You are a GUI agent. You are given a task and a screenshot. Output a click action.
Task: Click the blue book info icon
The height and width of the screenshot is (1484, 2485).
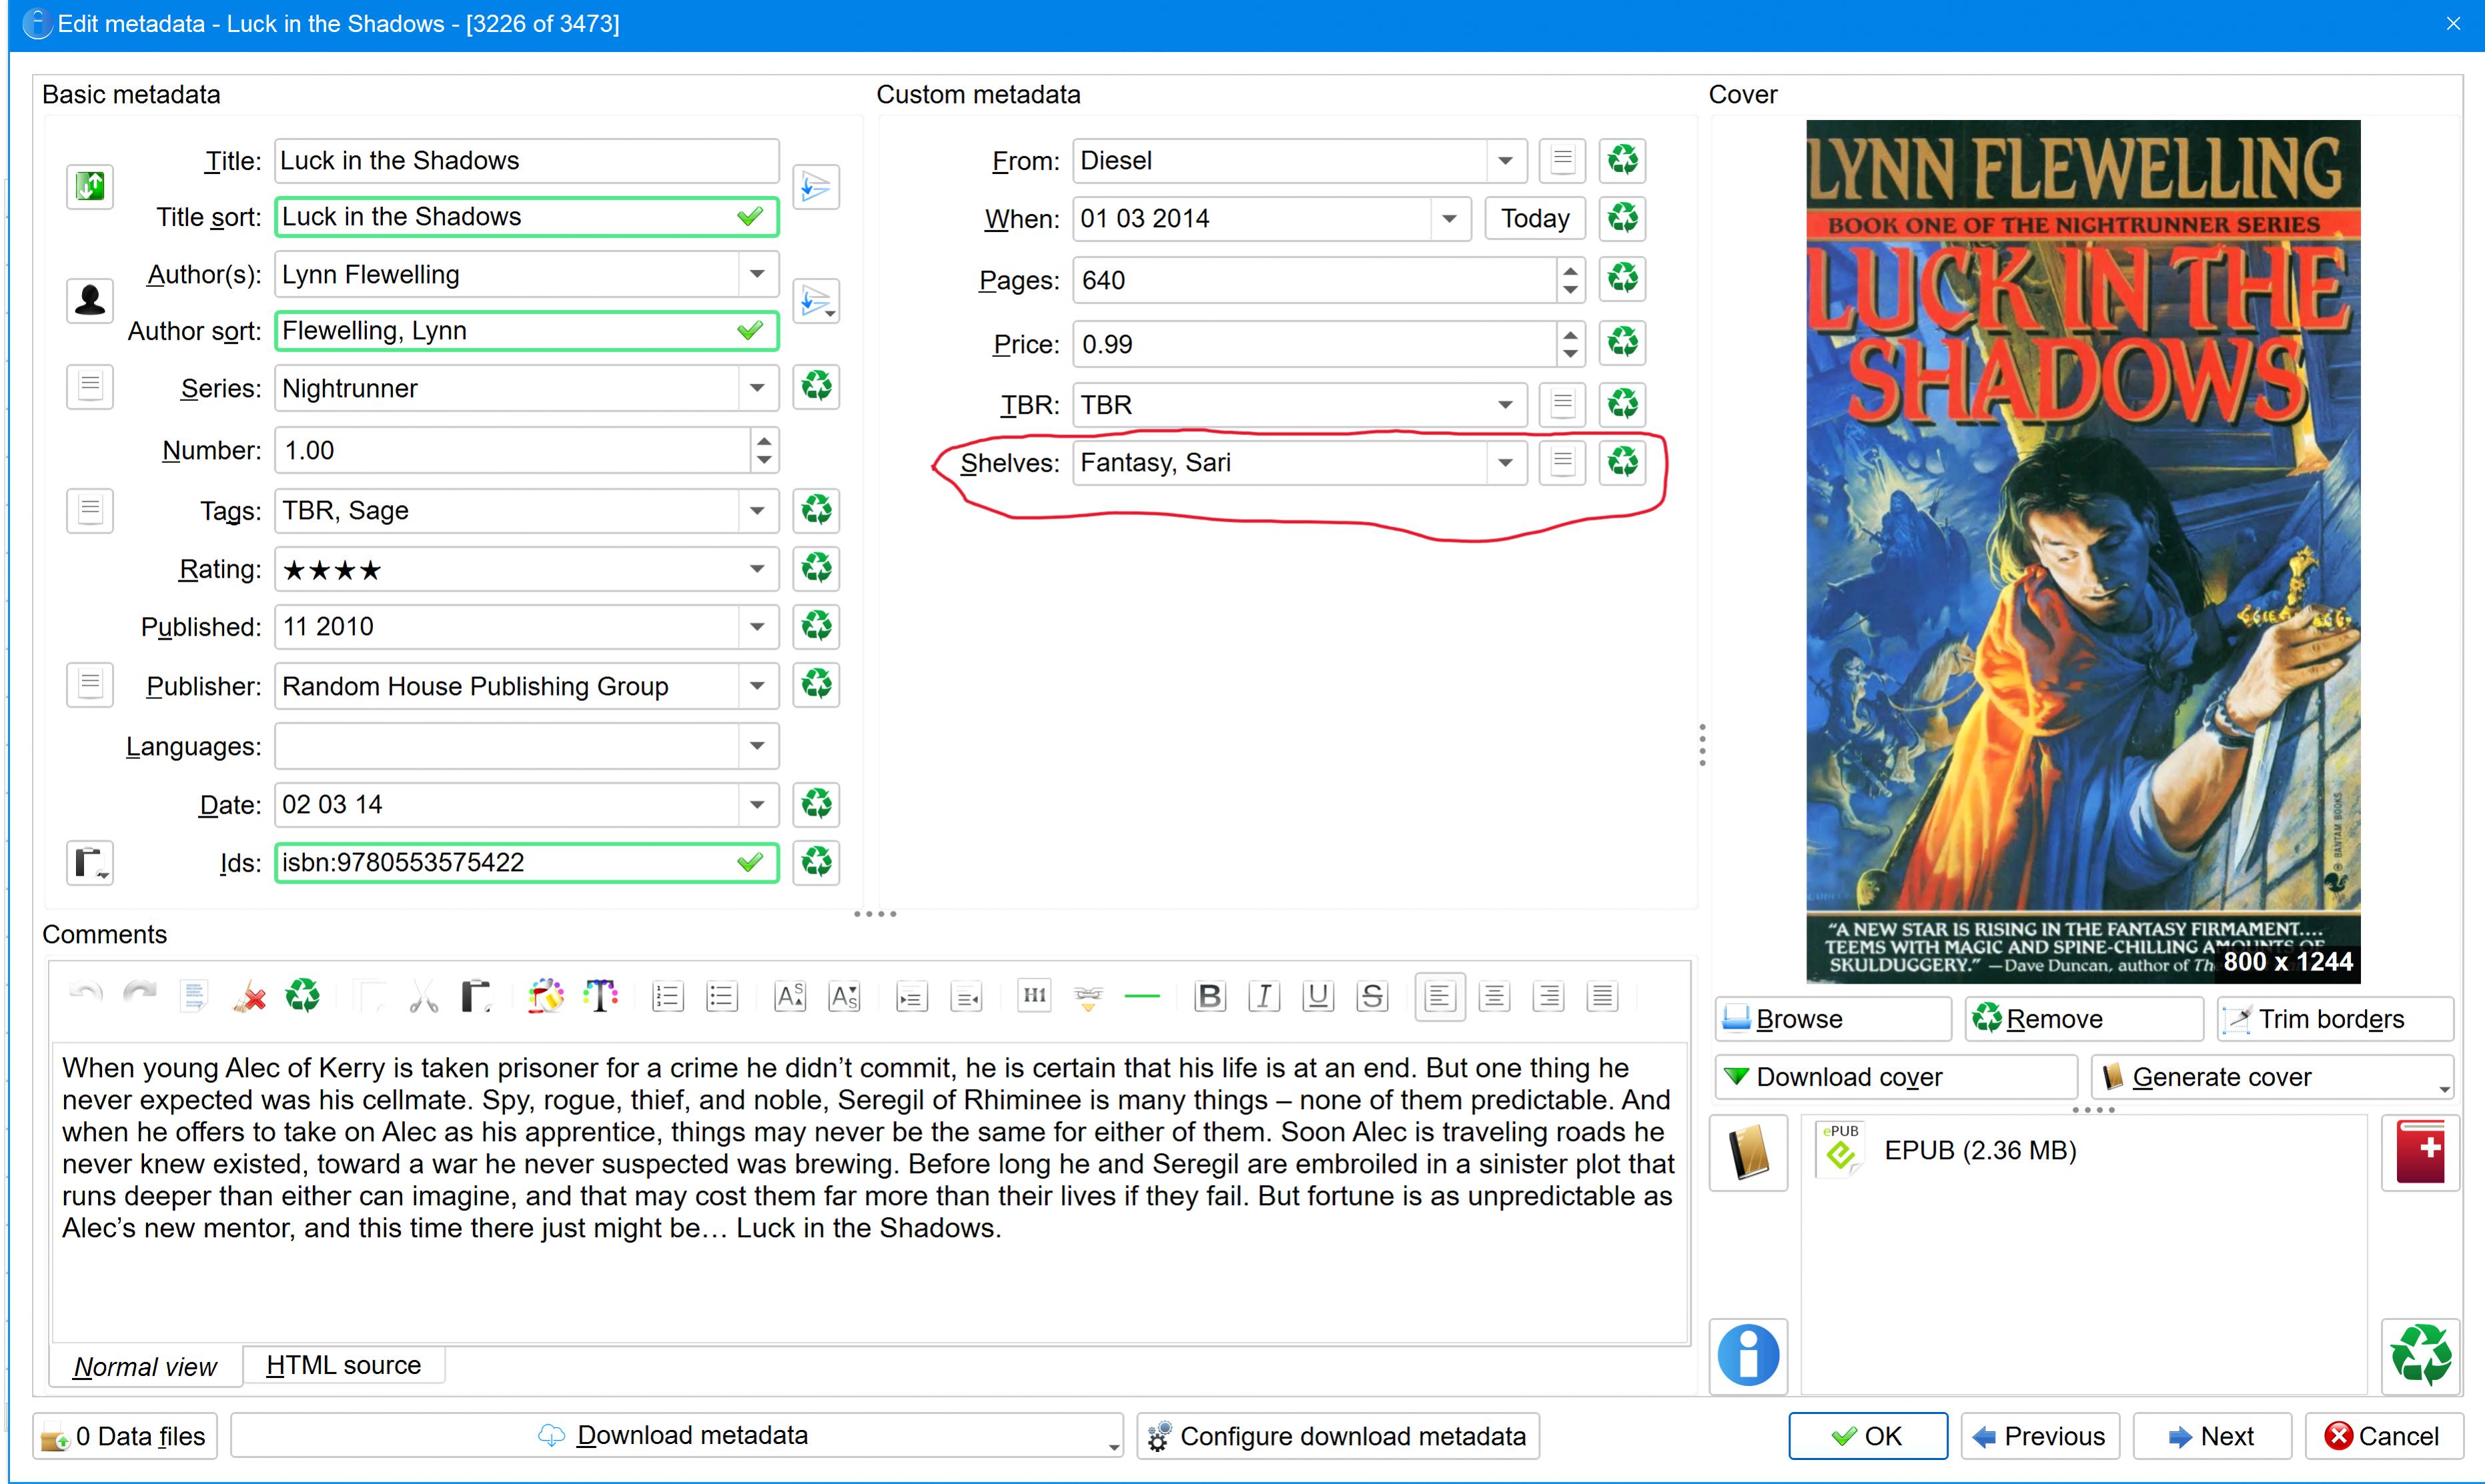pos(1748,1355)
